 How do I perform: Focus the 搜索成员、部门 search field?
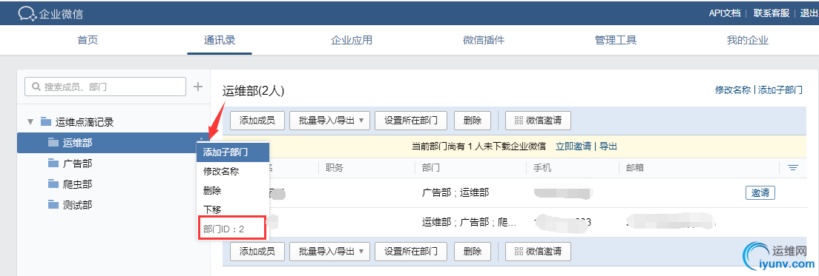105,87
